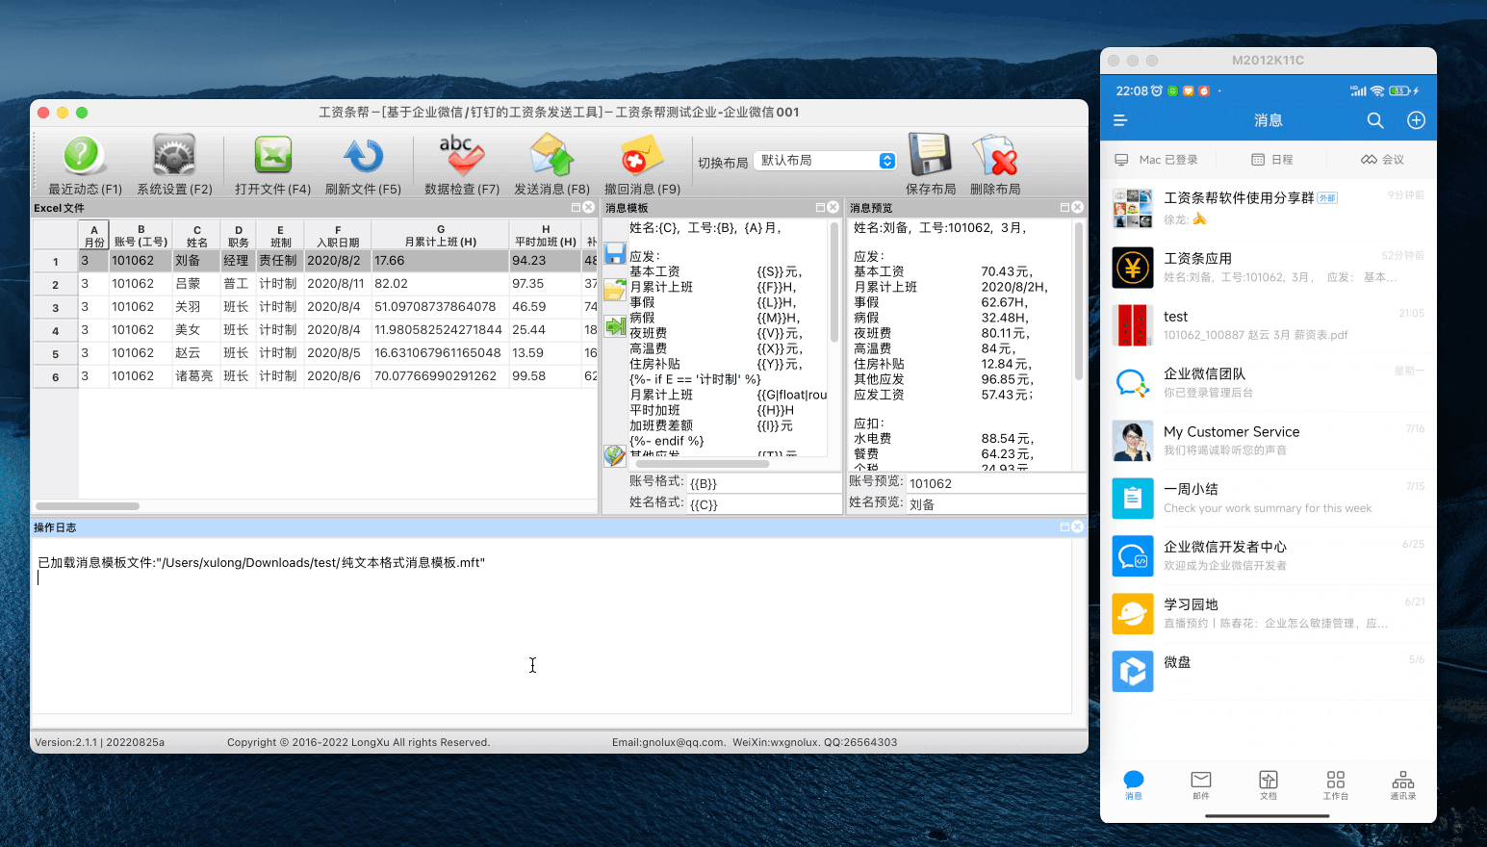Open the 切换布局 默认布局 dropdown
Screen dimensions: 1487x847
point(826,161)
